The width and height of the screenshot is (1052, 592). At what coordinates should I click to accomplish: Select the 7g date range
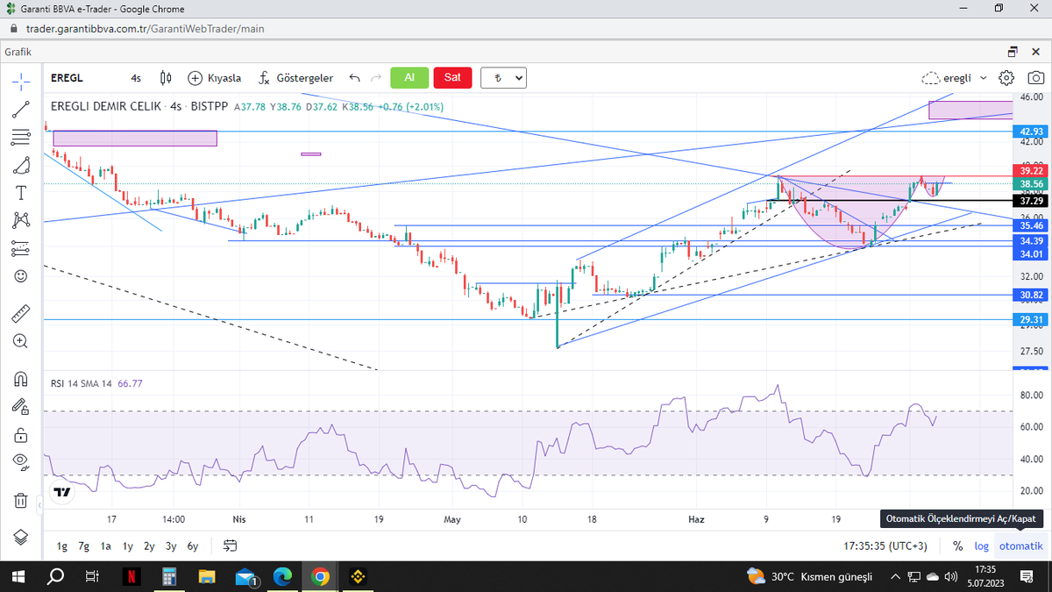tap(83, 546)
